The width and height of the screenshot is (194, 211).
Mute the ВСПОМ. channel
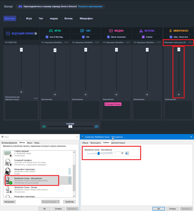147,94
